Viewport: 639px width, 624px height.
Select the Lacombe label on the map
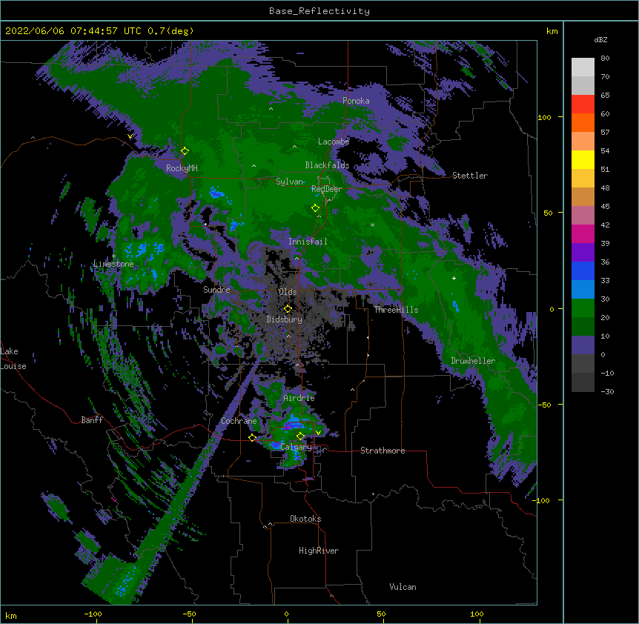click(334, 142)
